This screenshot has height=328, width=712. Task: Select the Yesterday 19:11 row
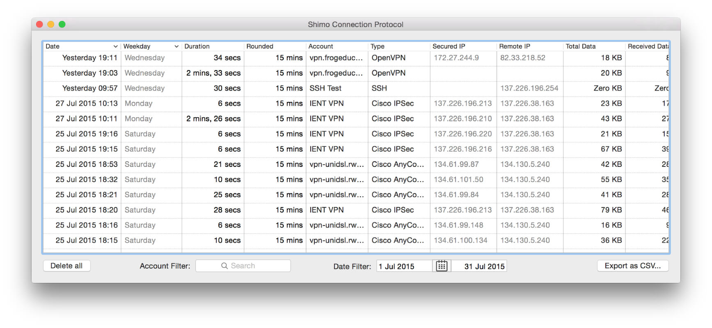(356, 58)
